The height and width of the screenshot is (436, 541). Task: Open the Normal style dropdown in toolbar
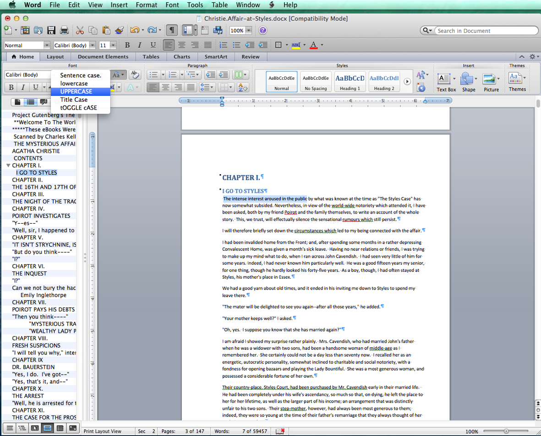(x=47, y=45)
